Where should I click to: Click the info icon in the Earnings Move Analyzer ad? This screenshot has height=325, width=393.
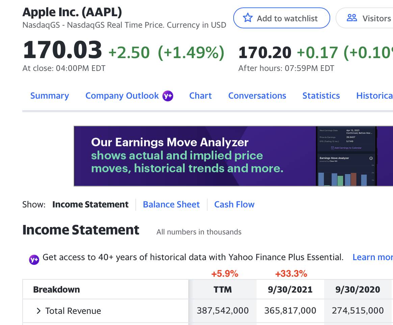coord(371,158)
